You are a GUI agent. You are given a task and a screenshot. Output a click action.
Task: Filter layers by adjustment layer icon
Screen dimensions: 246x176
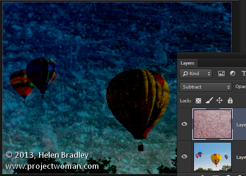coord(233,73)
